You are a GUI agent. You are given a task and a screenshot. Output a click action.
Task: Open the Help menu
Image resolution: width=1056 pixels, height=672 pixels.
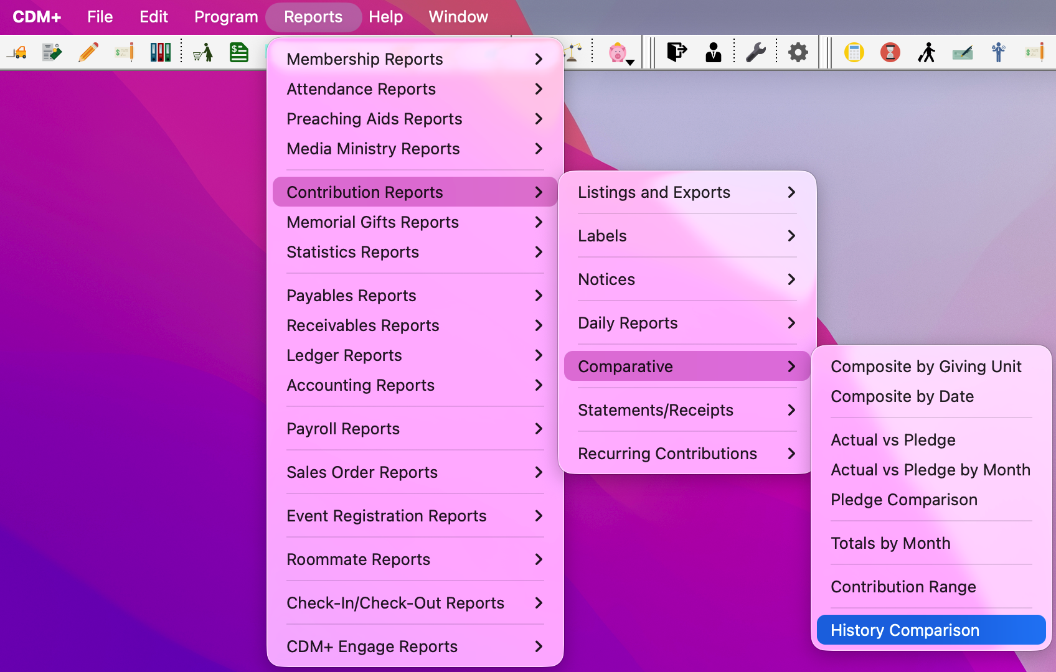tap(386, 17)
